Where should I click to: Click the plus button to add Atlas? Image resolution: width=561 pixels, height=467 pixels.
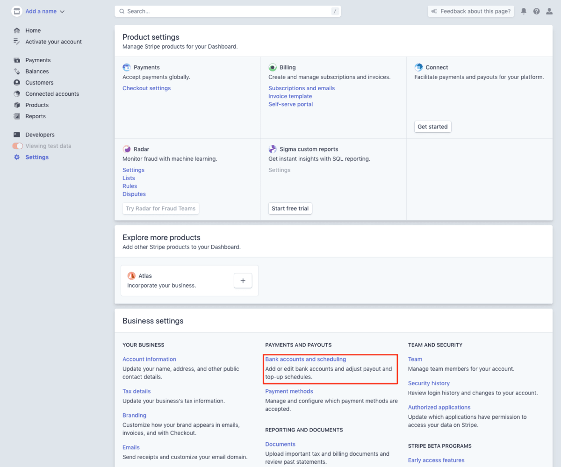[x=243, y=280]
